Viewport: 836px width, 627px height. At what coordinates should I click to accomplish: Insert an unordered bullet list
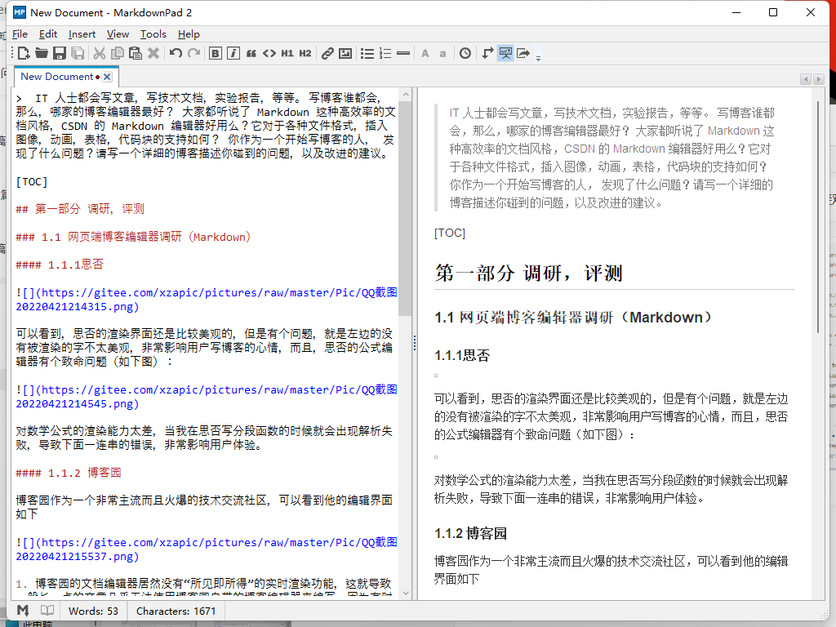point(367,53)
